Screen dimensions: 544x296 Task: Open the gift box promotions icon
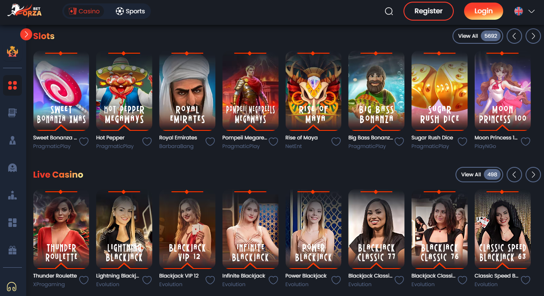click(12, 250)
